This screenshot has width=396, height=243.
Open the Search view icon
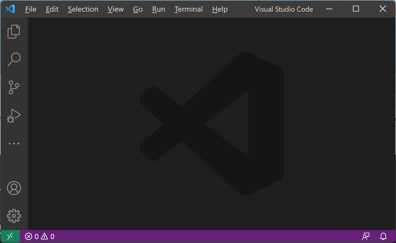[x=14, y=60]
